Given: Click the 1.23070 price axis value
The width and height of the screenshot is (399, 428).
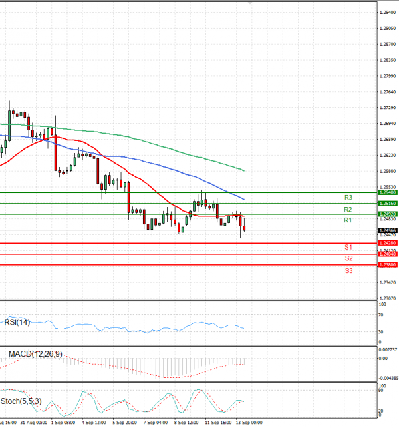Looking at the screenshot, I should (388, 298).
